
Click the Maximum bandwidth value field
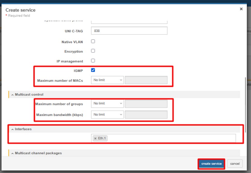tap(146, 115)
